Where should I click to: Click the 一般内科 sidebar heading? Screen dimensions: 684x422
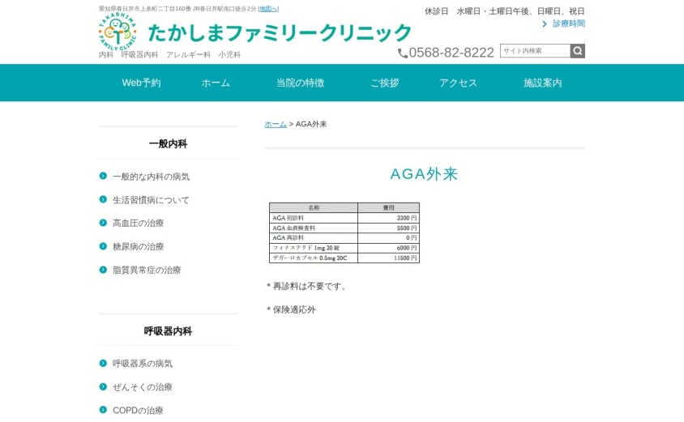(169, 144)
